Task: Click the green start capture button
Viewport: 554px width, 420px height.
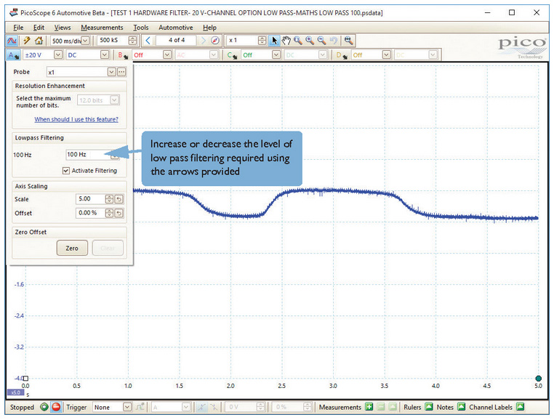Action: coord(44,407)
